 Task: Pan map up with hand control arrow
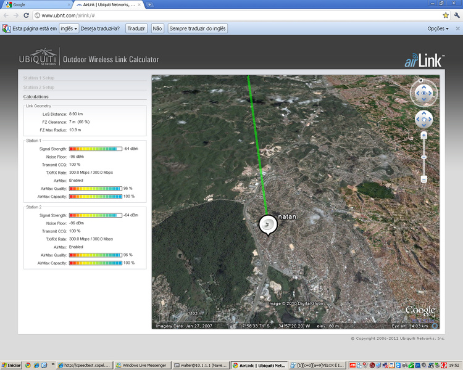pyautogui.click(x=423, y=113)
